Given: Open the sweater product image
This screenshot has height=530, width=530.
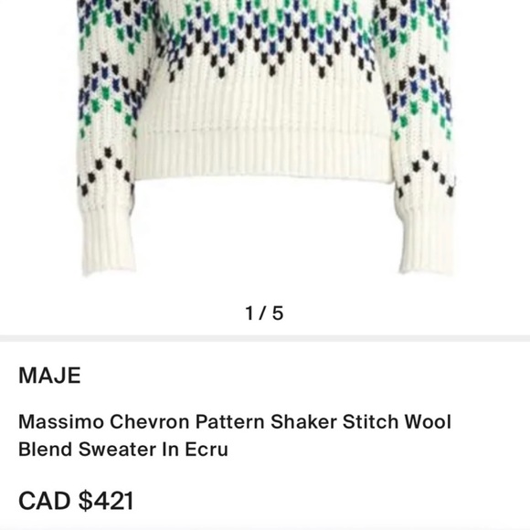Looking at the screenshot, I should click(x=265, y=139).
